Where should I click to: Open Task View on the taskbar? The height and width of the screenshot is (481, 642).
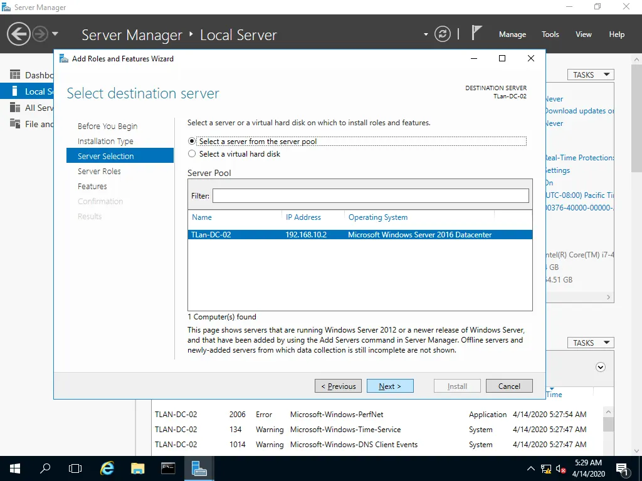click(75, 468)
